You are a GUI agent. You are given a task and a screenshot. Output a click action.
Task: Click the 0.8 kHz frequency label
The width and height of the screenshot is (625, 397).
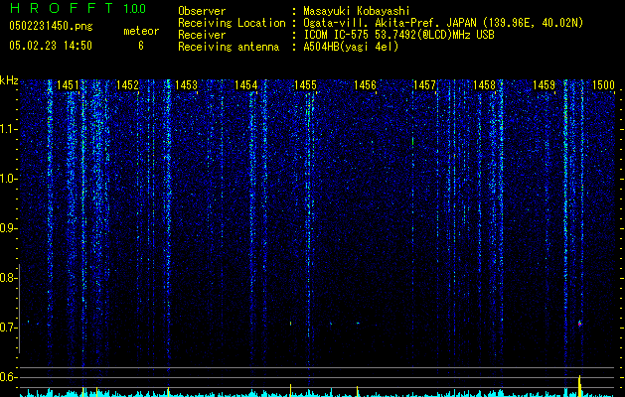click(x=7, y=278)
